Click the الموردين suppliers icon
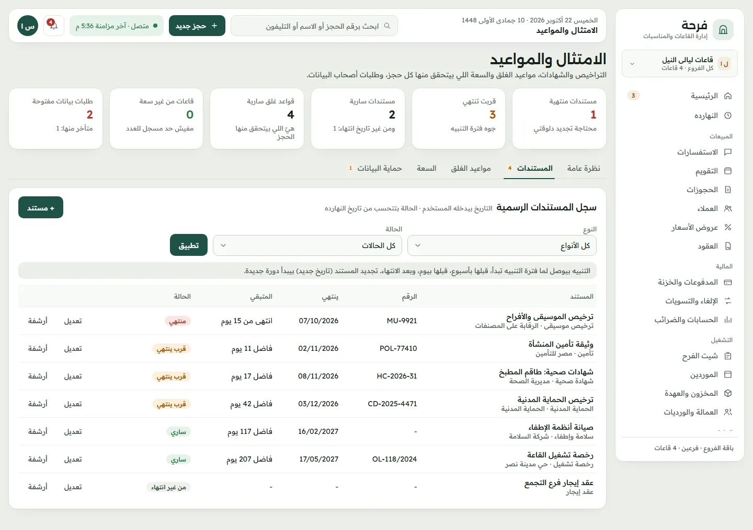Image resolution: width=753 pixels, height=530 pixels. click(x=727, y=375)
